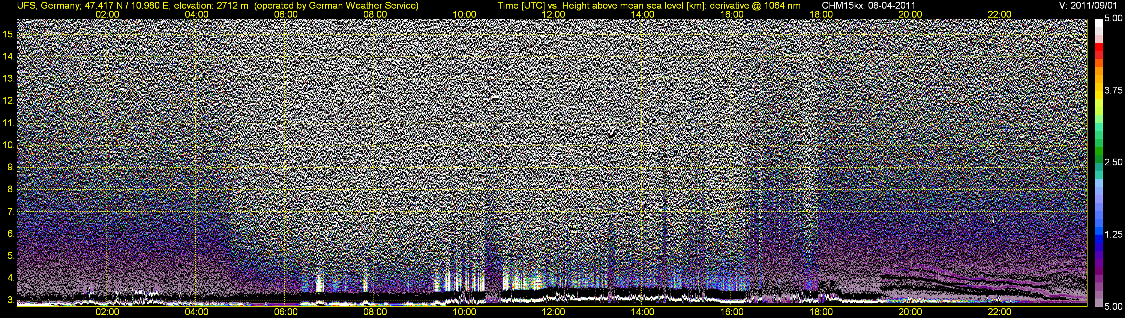Click the '2.50' color scale value
Image resolution: width=1125 pixels, height=318 pixels.
1113,162
